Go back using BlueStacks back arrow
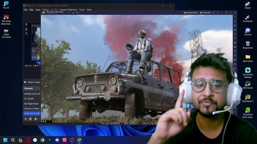This screenshot has height=144, width=257. [x=69, y=12]
